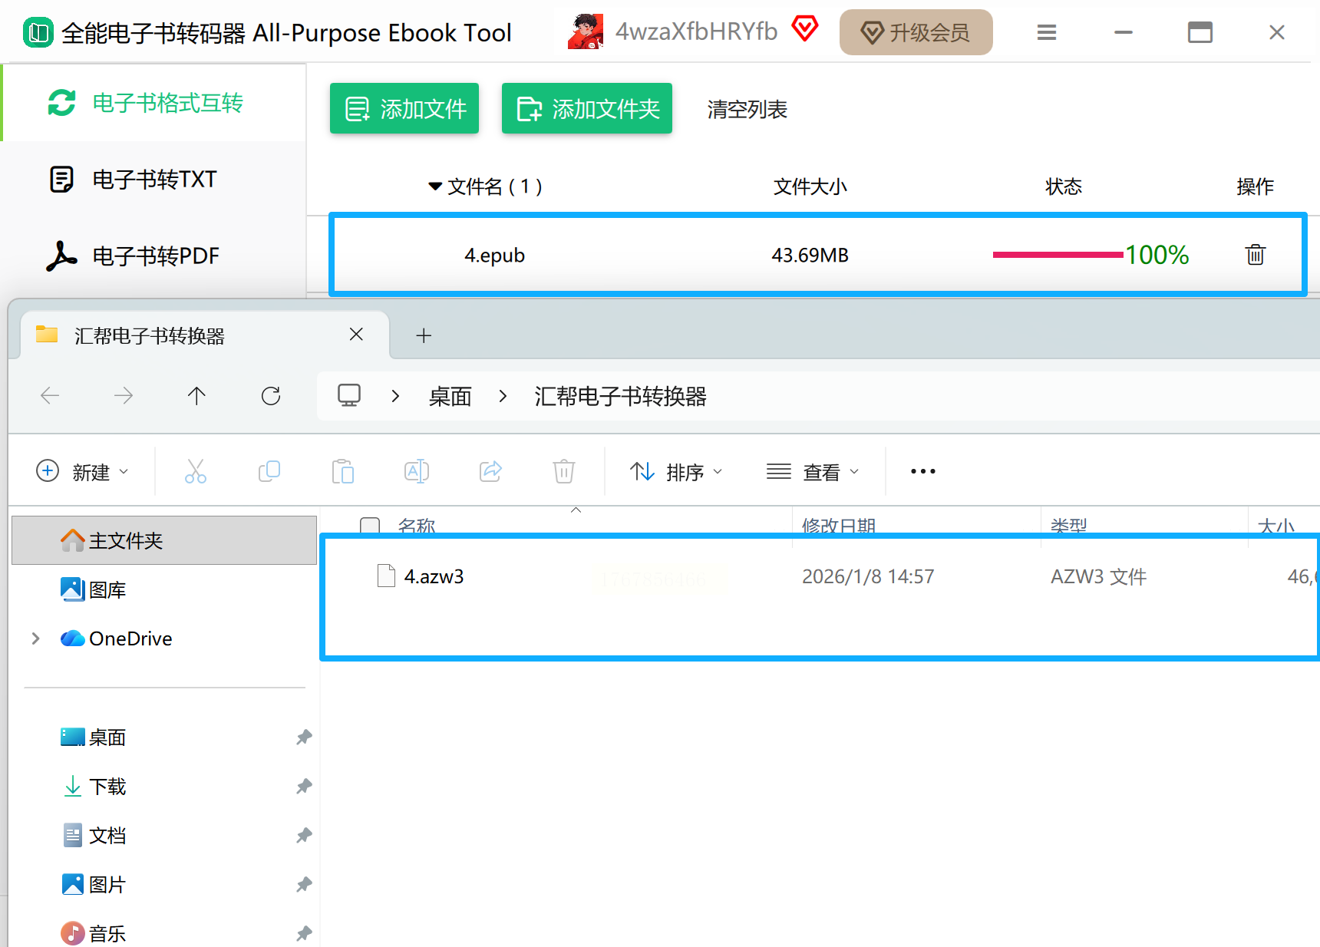Go up one folder level
Screen dimensions: 1320x947
[196, 396]
